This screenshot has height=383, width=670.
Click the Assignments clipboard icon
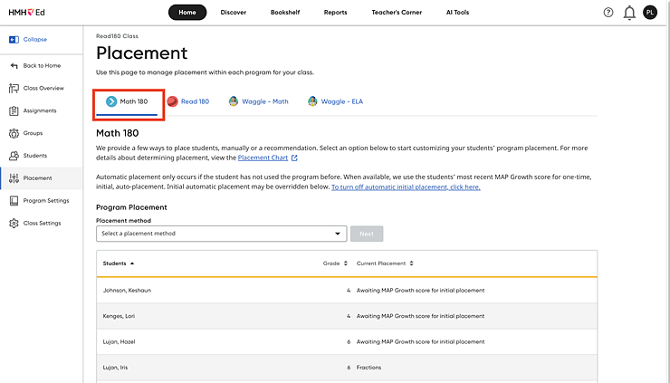(14, 110)
